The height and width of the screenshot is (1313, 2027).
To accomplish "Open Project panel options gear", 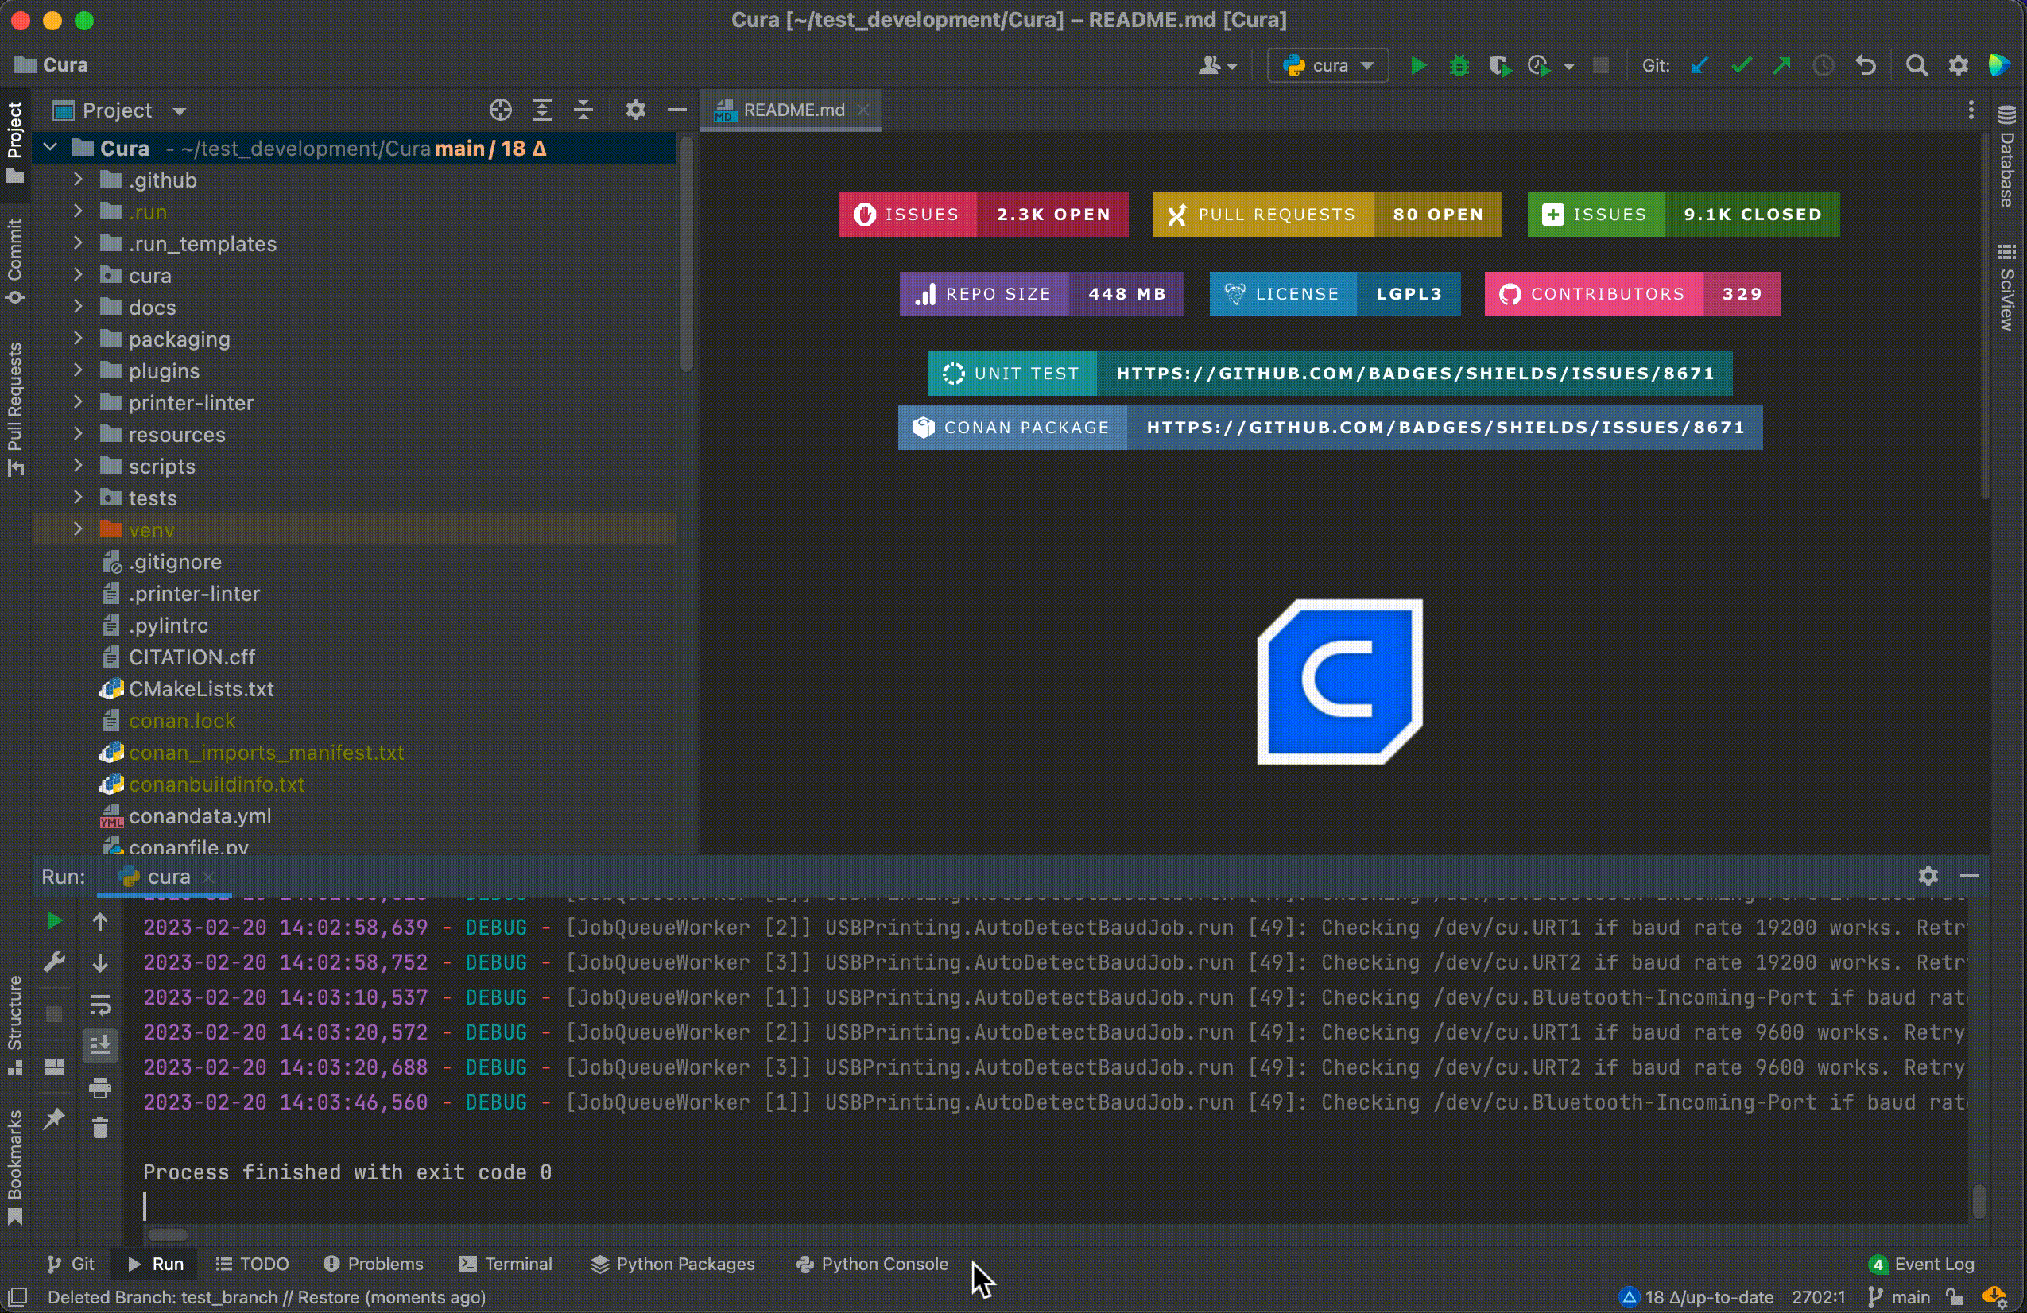I will click(635, 110).
